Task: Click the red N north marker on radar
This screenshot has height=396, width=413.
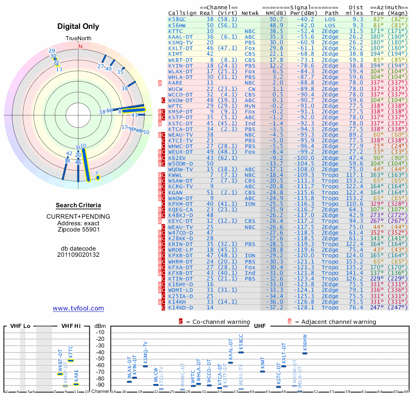Action: point(81,46)
